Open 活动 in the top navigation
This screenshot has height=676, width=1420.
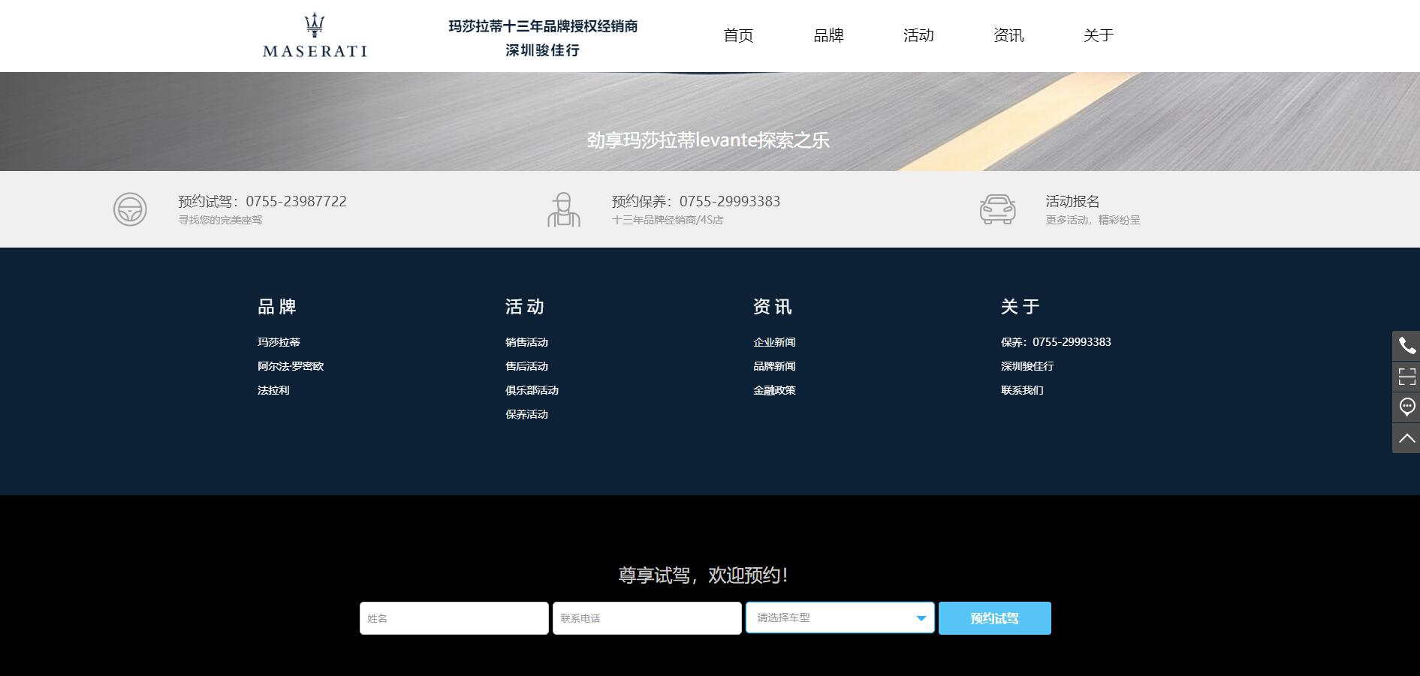tap(918, 35)
